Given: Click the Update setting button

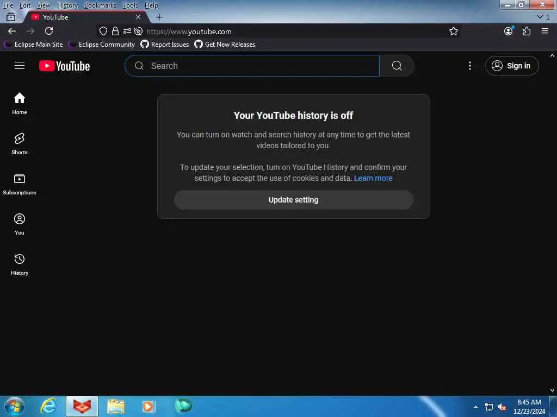Looking at the screenshot, I should (x=293, y=200).
